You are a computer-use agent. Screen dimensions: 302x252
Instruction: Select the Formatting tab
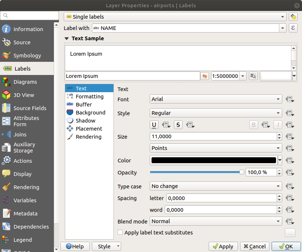89,97
